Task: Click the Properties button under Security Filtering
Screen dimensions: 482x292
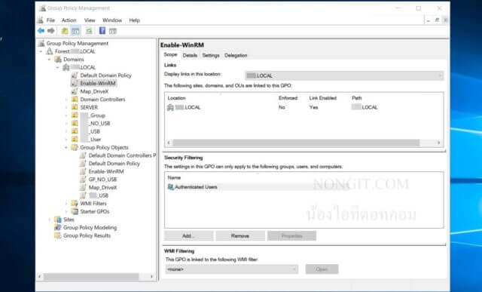Action: tap(291, 236)
